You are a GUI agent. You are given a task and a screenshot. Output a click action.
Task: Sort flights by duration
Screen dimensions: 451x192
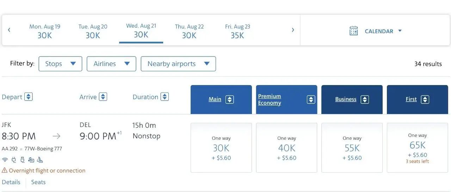(x=165, y=97)
